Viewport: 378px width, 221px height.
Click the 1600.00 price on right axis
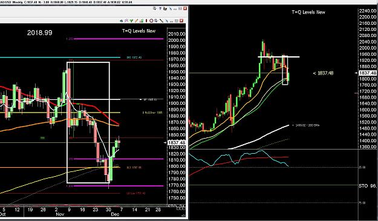tap(367, 110)
